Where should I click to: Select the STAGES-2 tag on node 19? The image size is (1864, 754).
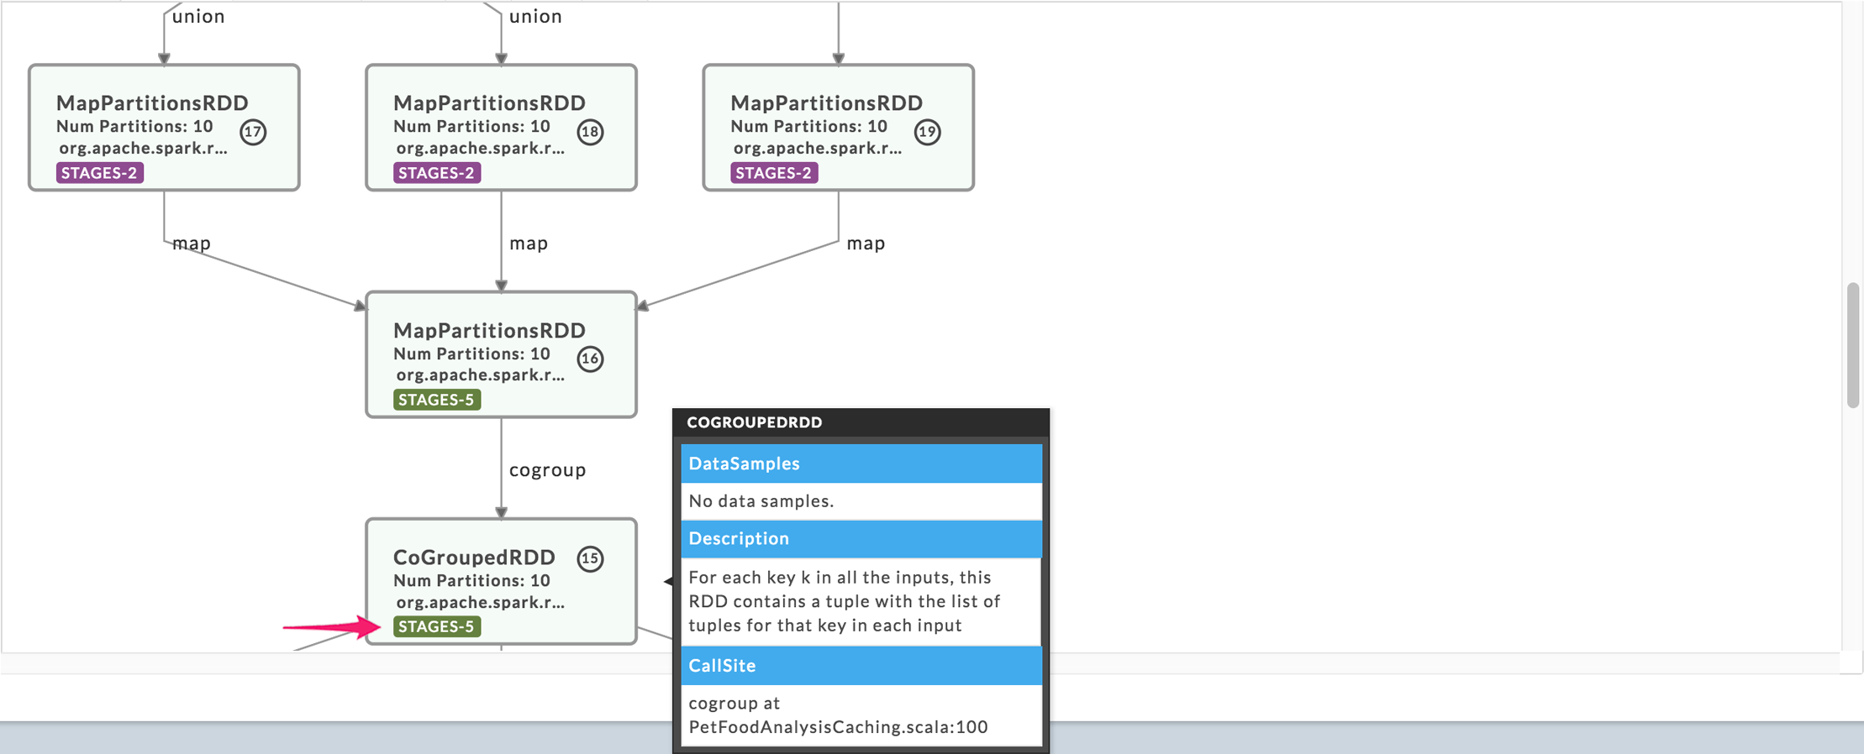774,173
